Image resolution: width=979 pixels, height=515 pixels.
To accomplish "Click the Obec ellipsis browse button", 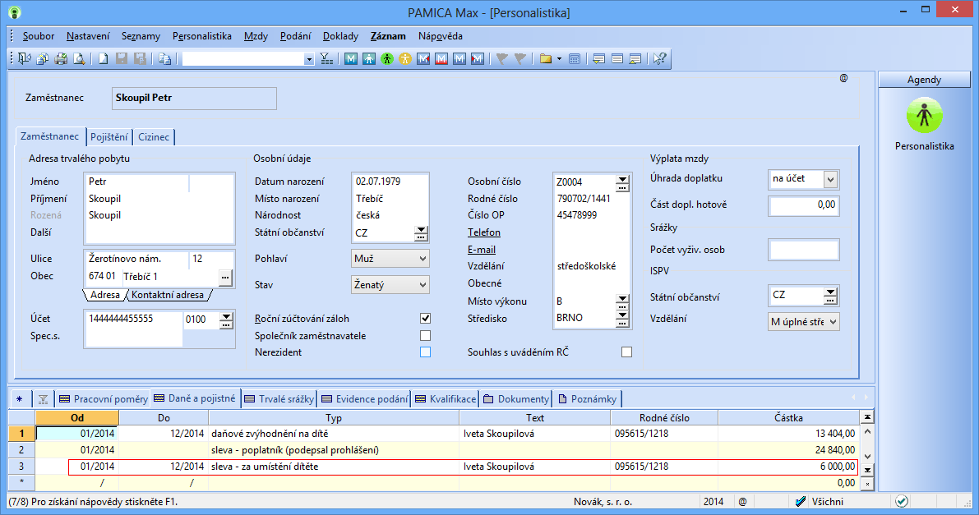I will pos(225,277).
